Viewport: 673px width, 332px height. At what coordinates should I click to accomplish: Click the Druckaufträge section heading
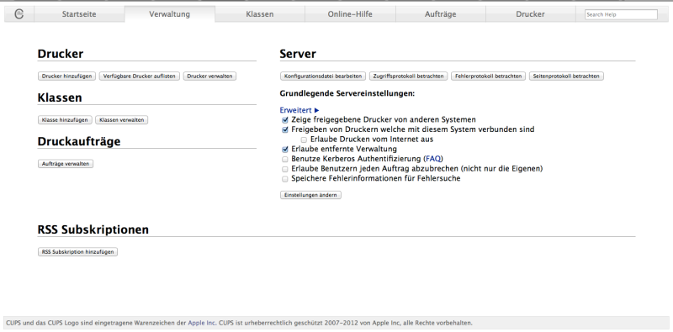(x=79, y=141)
